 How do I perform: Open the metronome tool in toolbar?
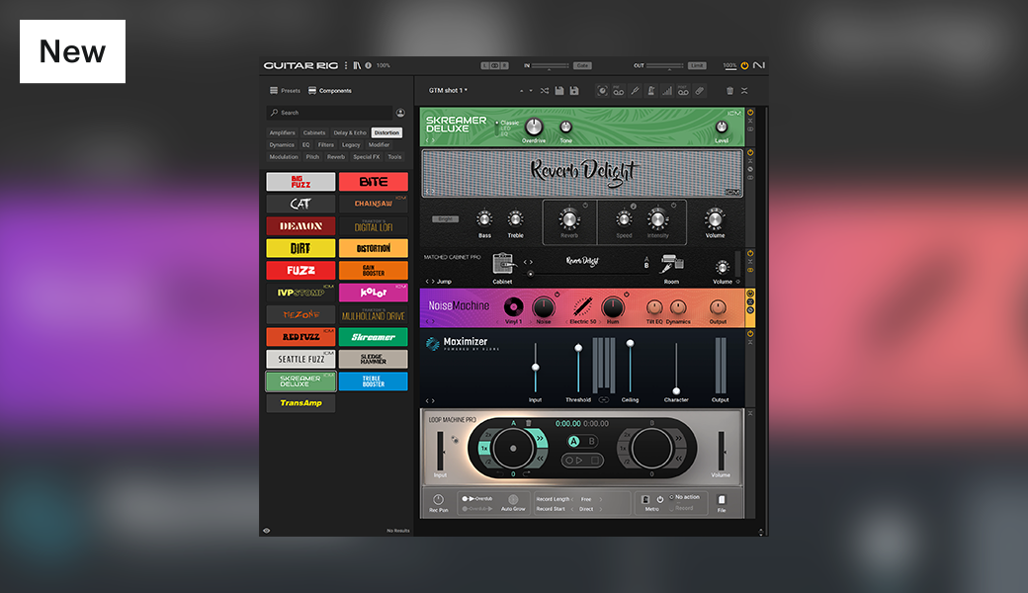pyautogui.click(x=651, y=91)
